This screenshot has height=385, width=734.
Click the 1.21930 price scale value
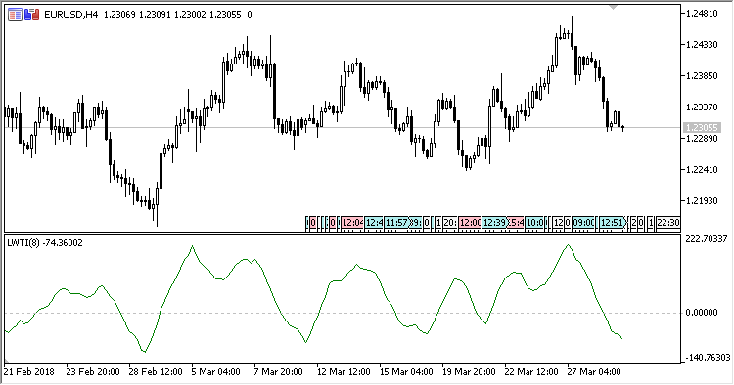tap(702, 201)
